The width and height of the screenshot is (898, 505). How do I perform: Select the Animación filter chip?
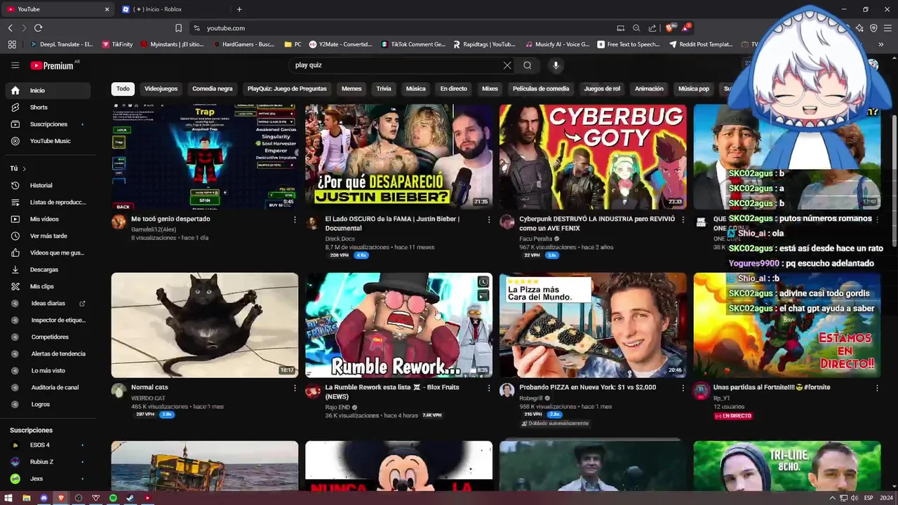pos(649,89)
